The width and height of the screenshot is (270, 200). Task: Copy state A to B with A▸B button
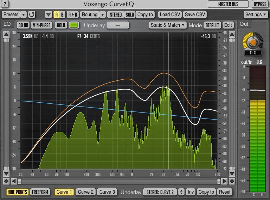(x=73, y=15)
